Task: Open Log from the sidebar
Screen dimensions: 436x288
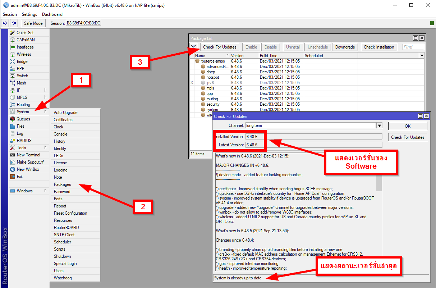Action: (x=29, y=133)
